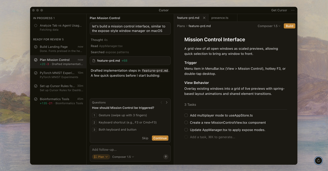Select Plan Mission Control in the sidebar
Image resolution: width=328 pixels, height=171 pixels.
pos(58,62)
